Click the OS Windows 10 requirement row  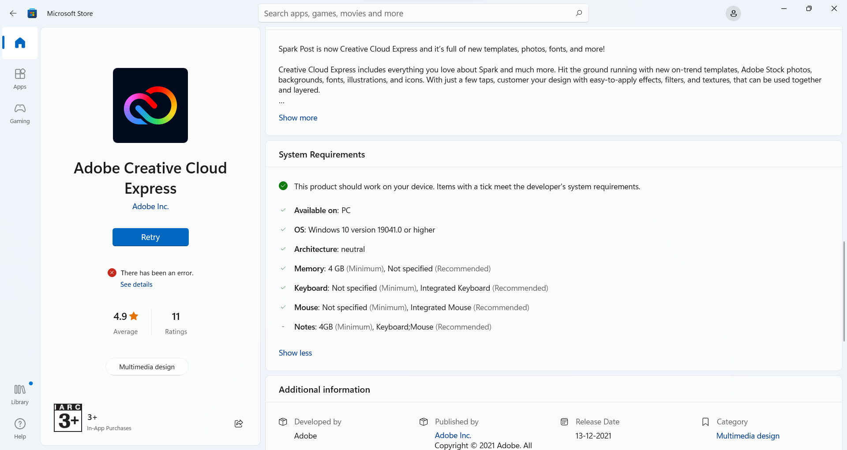pyautogui.click(x=364, y=230)
